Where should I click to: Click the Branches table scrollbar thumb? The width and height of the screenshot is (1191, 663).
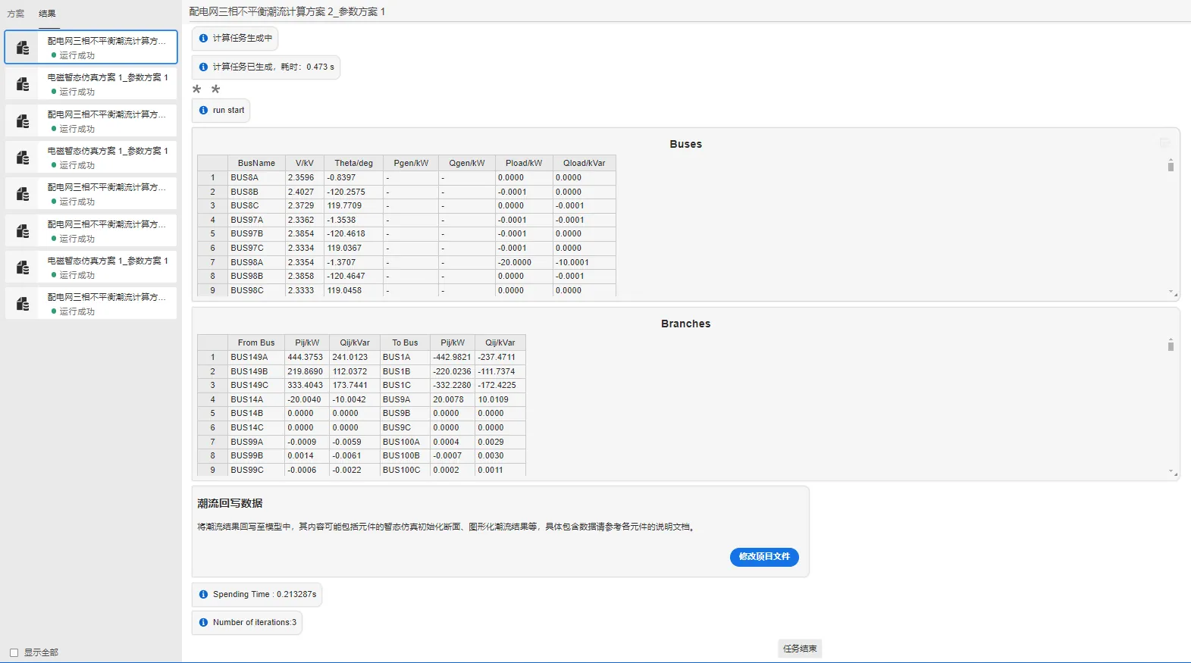tap(1171, 346)
